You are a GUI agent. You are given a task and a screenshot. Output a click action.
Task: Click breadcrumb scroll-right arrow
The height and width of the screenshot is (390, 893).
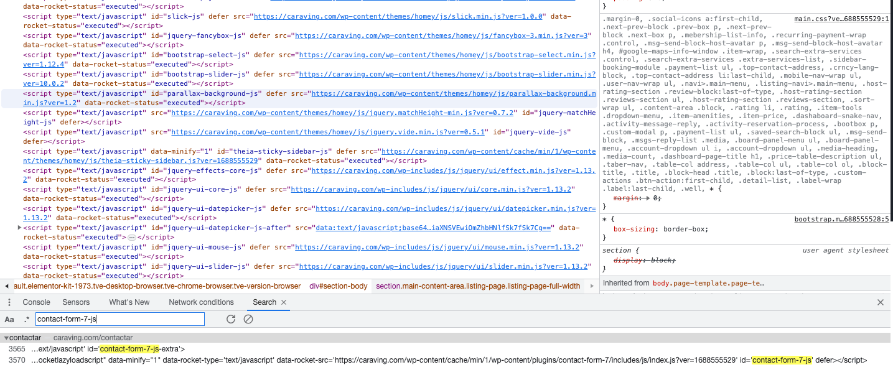tap(592, 286)
